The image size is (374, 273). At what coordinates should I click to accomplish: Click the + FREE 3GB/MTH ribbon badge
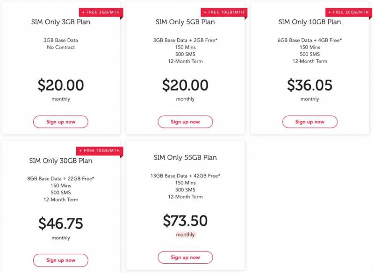click(100, 12)
